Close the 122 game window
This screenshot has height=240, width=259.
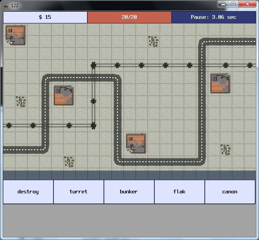[247, 4]
